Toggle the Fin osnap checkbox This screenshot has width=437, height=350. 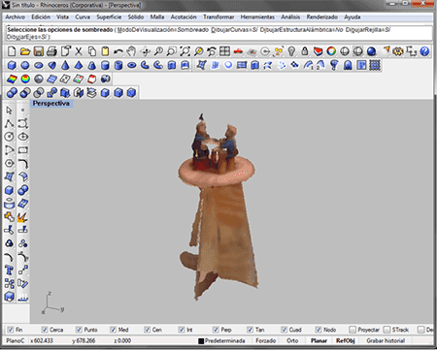11,330
